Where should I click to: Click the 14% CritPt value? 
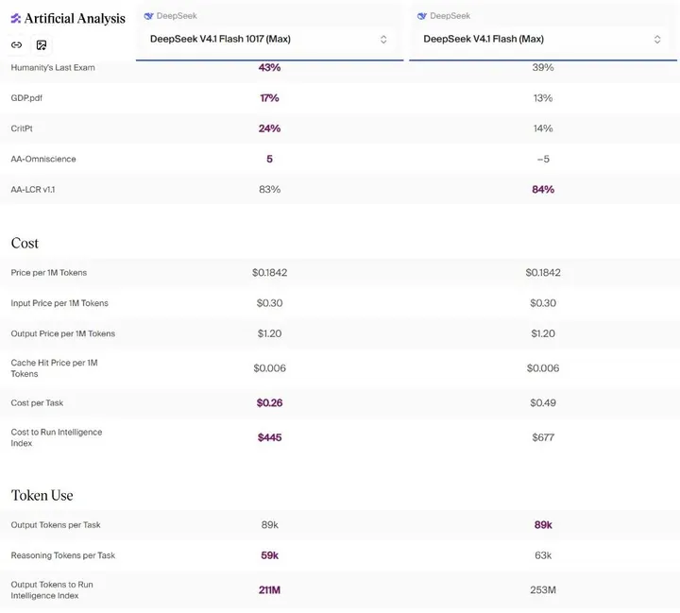[543, 128]
